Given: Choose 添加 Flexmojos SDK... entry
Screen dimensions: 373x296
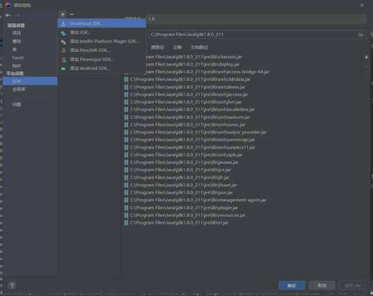Looking at the screenshot, I should (x=101, y=59).
